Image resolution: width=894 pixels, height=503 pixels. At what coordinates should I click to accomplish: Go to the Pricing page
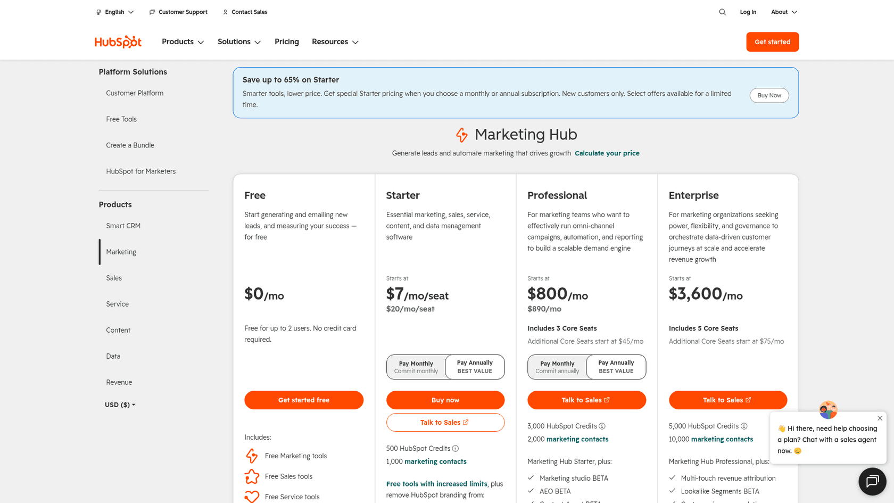click(287, 42)
